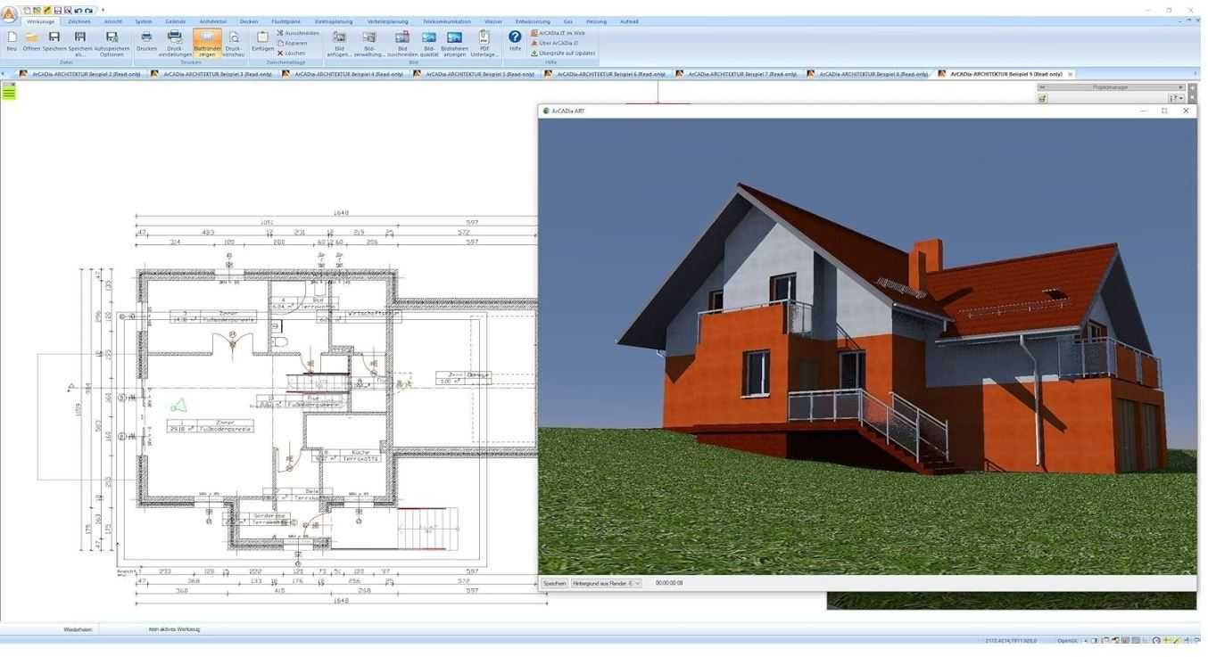Click Löschen in the clipboard group

pos(291,53)
